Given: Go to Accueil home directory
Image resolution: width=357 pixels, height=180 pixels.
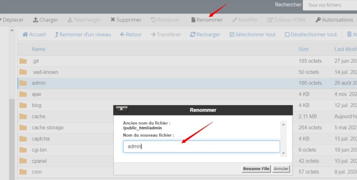Looking at the screenshot, I should click(x=34, y=35).
